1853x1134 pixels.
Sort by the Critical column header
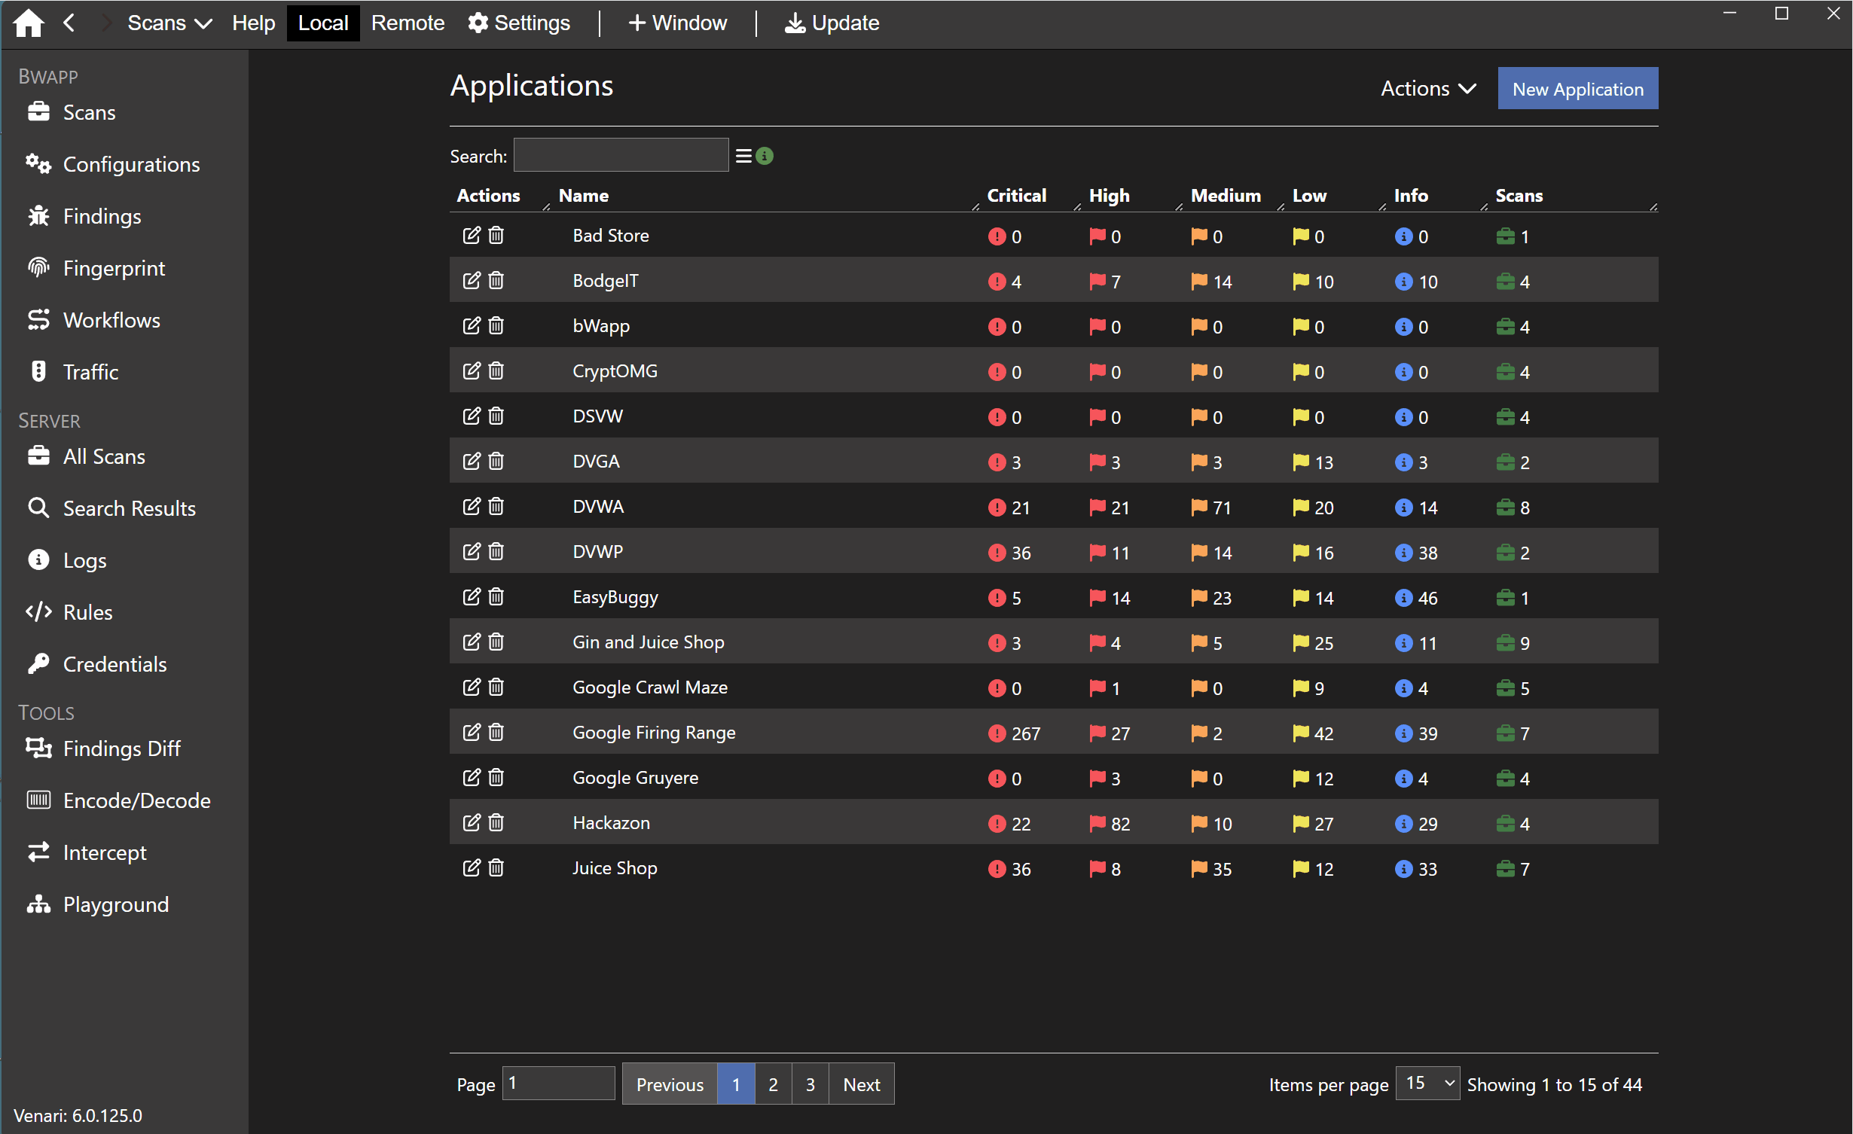pyautogui.click(x=1016, y=196)
